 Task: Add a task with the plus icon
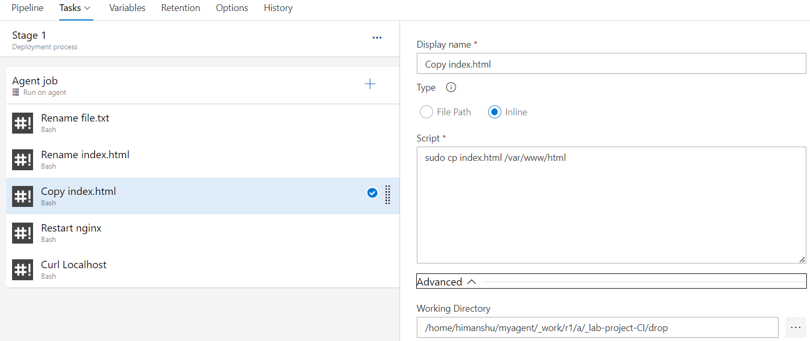[x=370, y=84]
